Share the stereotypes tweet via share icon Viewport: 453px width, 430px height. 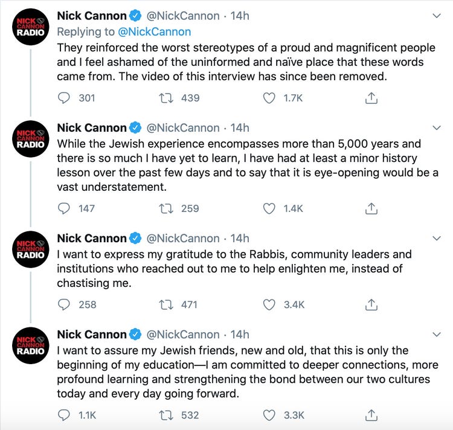tap(372, 97)
